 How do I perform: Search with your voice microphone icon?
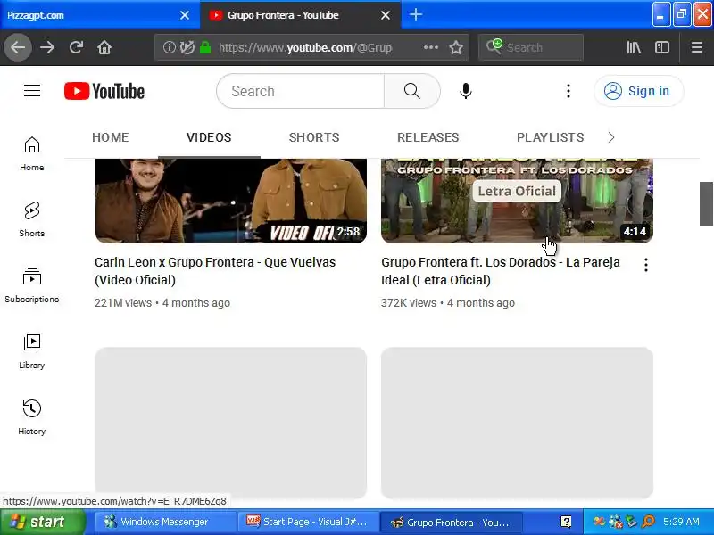pos(465,91)
